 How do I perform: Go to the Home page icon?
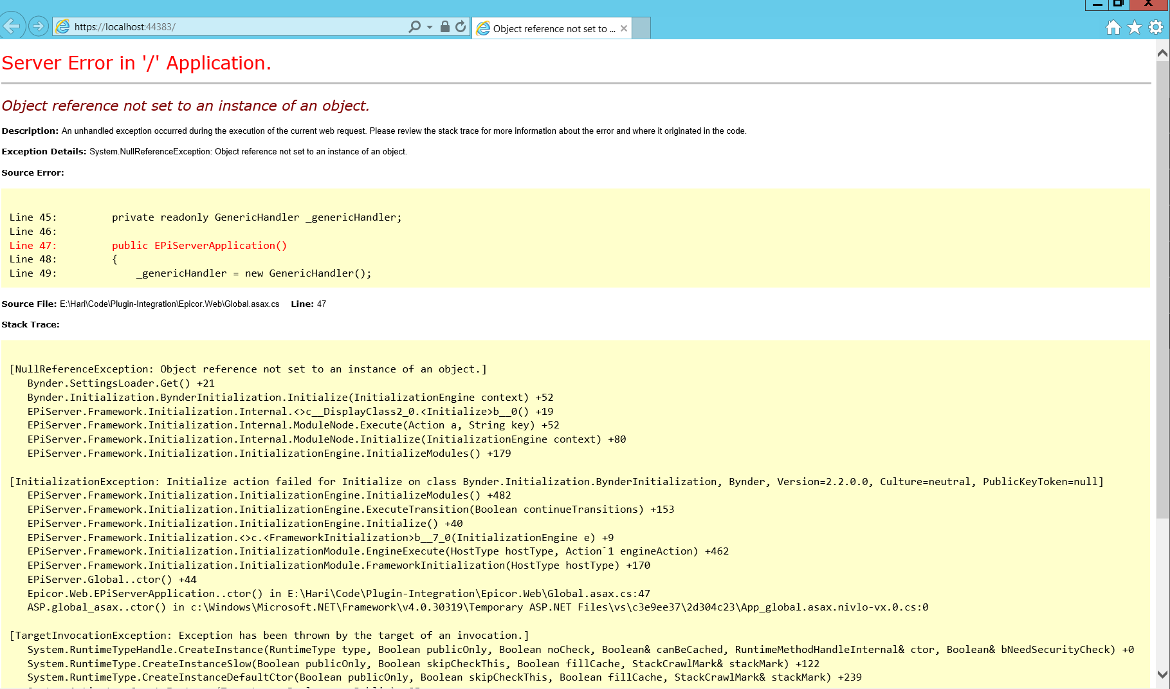pyautogui.click(x=1113, y=27)
